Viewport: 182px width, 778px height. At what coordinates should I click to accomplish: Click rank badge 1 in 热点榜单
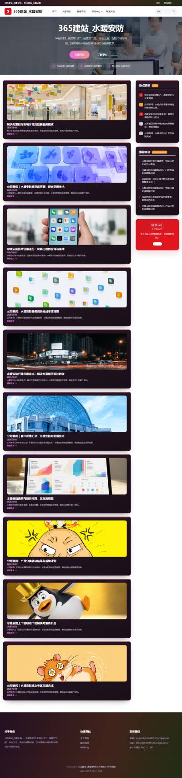[x=141, y=95]
